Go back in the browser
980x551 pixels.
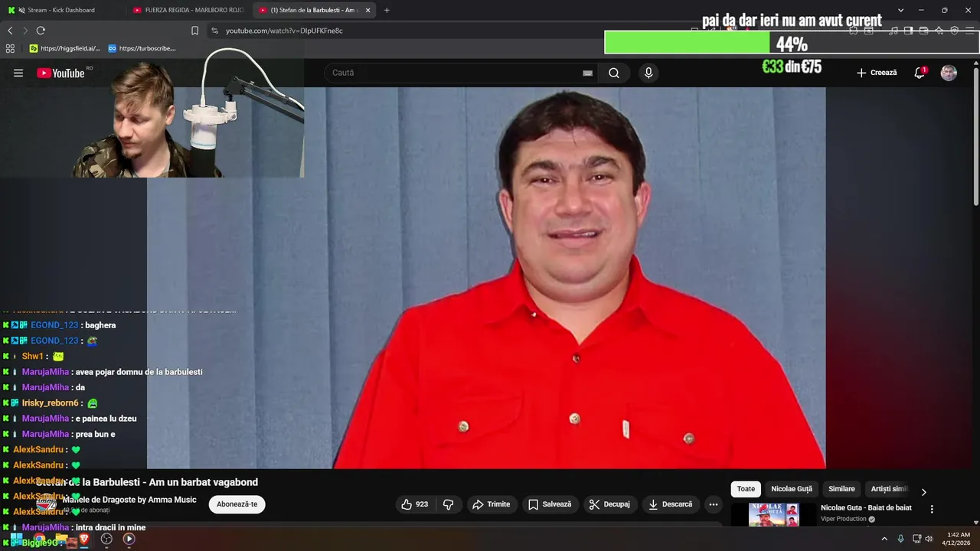pyautogui.click(x=10, y=31)
